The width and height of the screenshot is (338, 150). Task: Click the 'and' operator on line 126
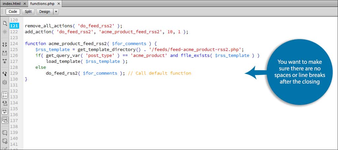point(174,56)
